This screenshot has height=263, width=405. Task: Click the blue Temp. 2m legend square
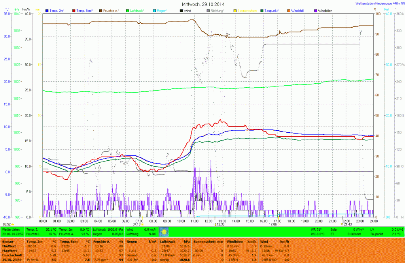[x=47, y=10]
